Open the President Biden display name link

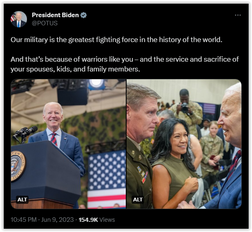coord(55,15)
